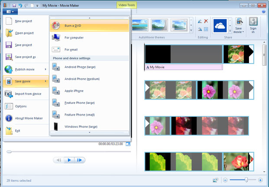This screenshot has width=269, height=187.
Task: Click Exit in the file menu
Action: (26, 131)
